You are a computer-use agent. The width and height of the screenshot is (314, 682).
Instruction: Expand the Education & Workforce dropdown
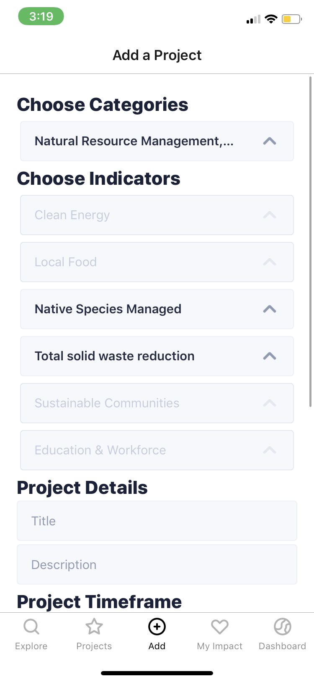click(157, 450)
